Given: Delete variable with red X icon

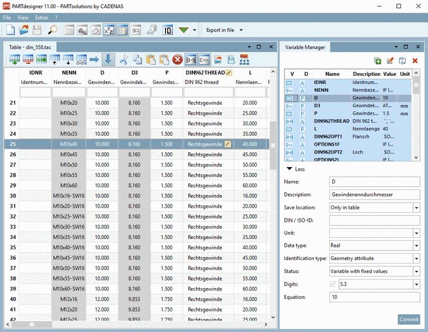Looking at the screenshot, I should tap(415, 61).
